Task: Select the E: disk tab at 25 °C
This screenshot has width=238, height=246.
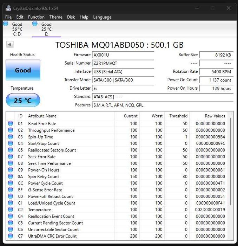Action: [x=47, y=29]
